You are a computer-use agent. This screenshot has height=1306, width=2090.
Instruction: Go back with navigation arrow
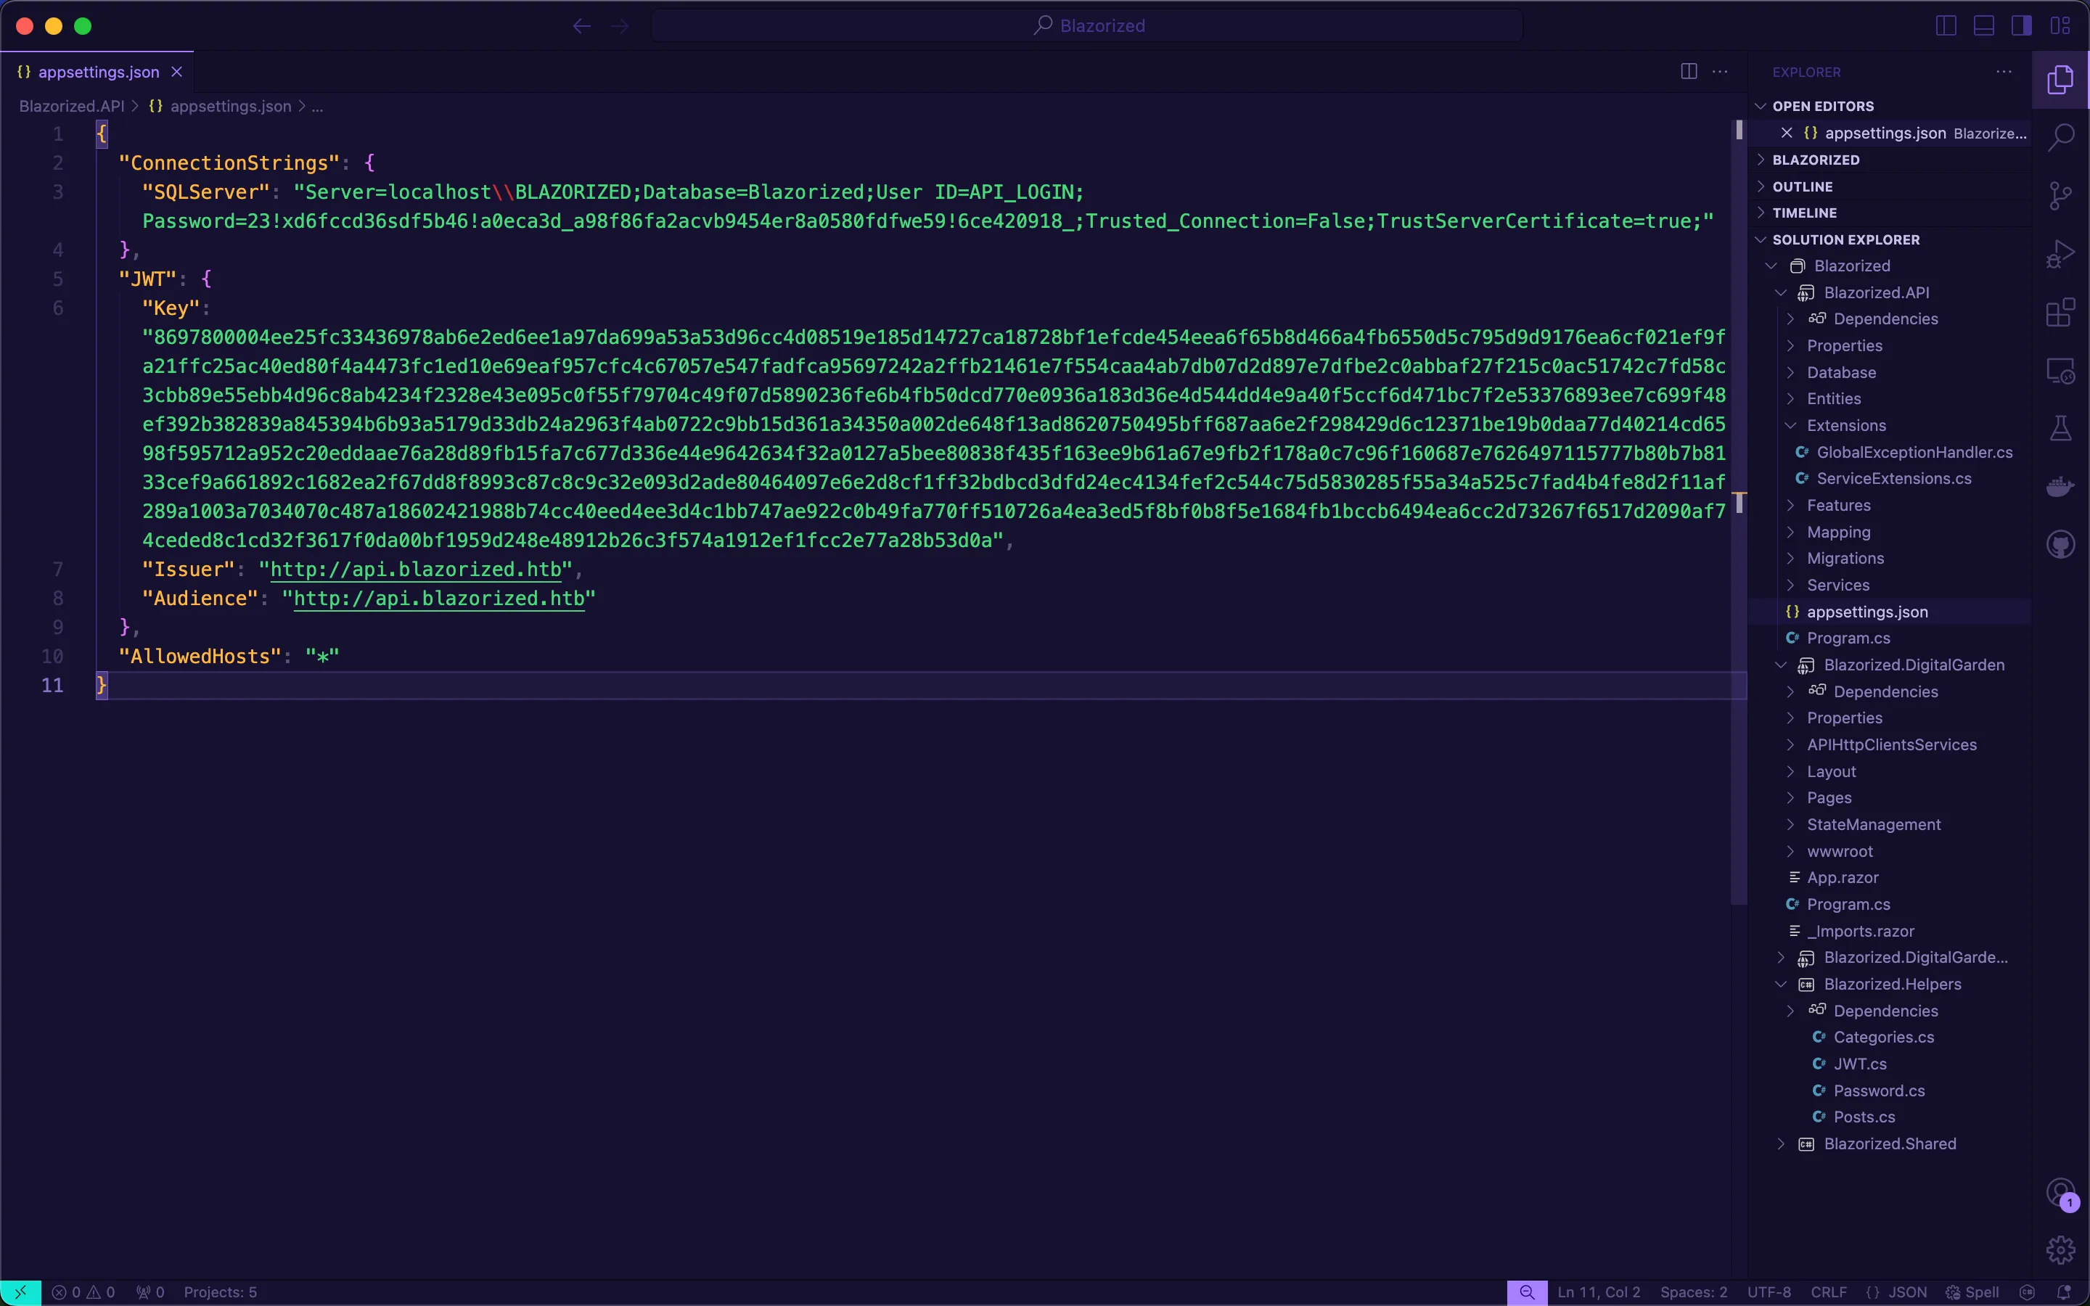(x=582, y=26)
